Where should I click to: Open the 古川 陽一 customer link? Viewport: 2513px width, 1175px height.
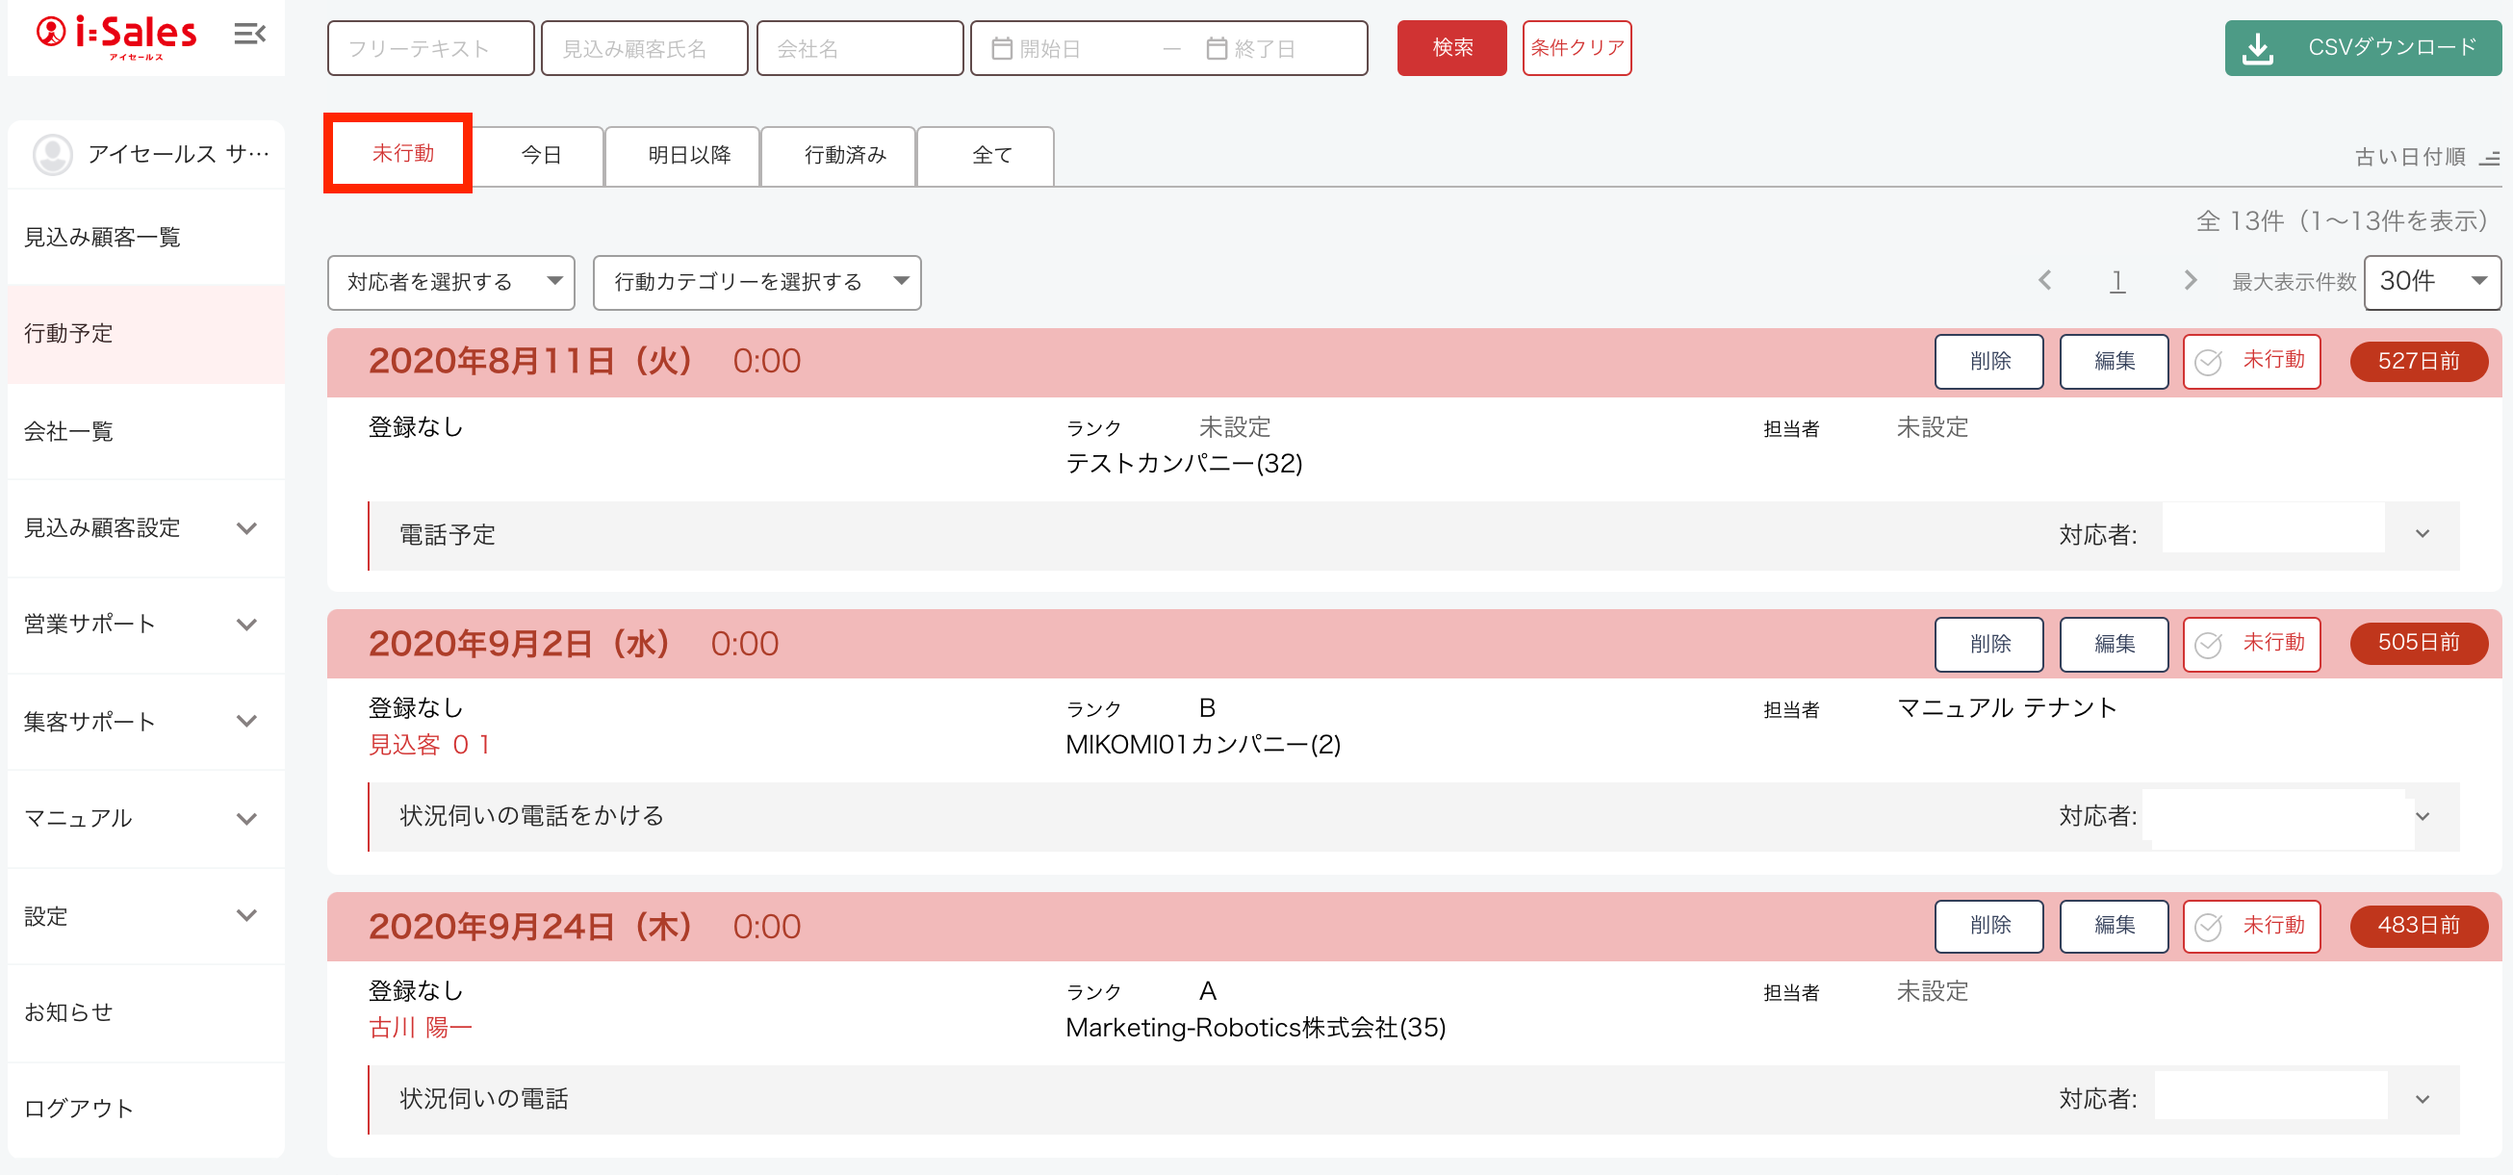pos(420,1027)
